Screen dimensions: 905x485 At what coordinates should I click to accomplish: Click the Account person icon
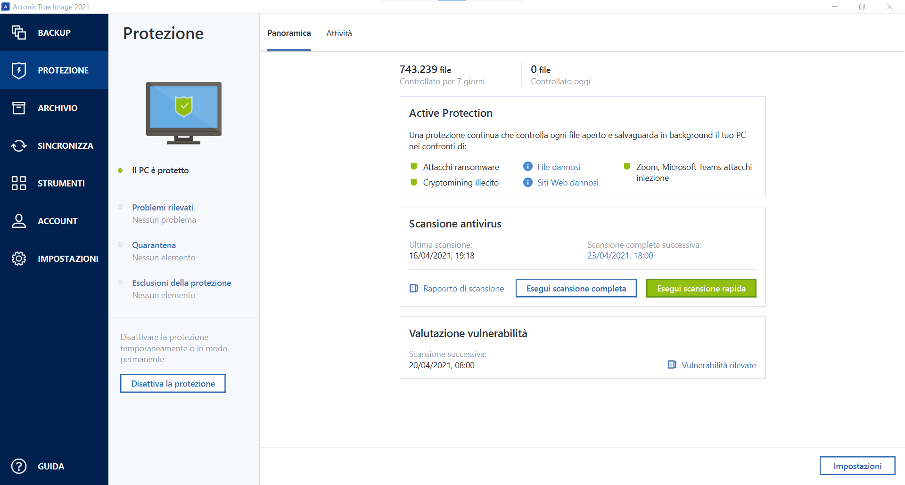pos(19,221)
